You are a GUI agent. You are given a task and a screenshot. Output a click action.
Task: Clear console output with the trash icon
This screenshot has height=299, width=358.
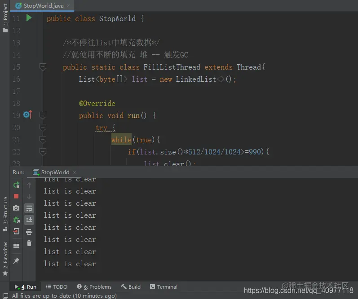[29, 243]
